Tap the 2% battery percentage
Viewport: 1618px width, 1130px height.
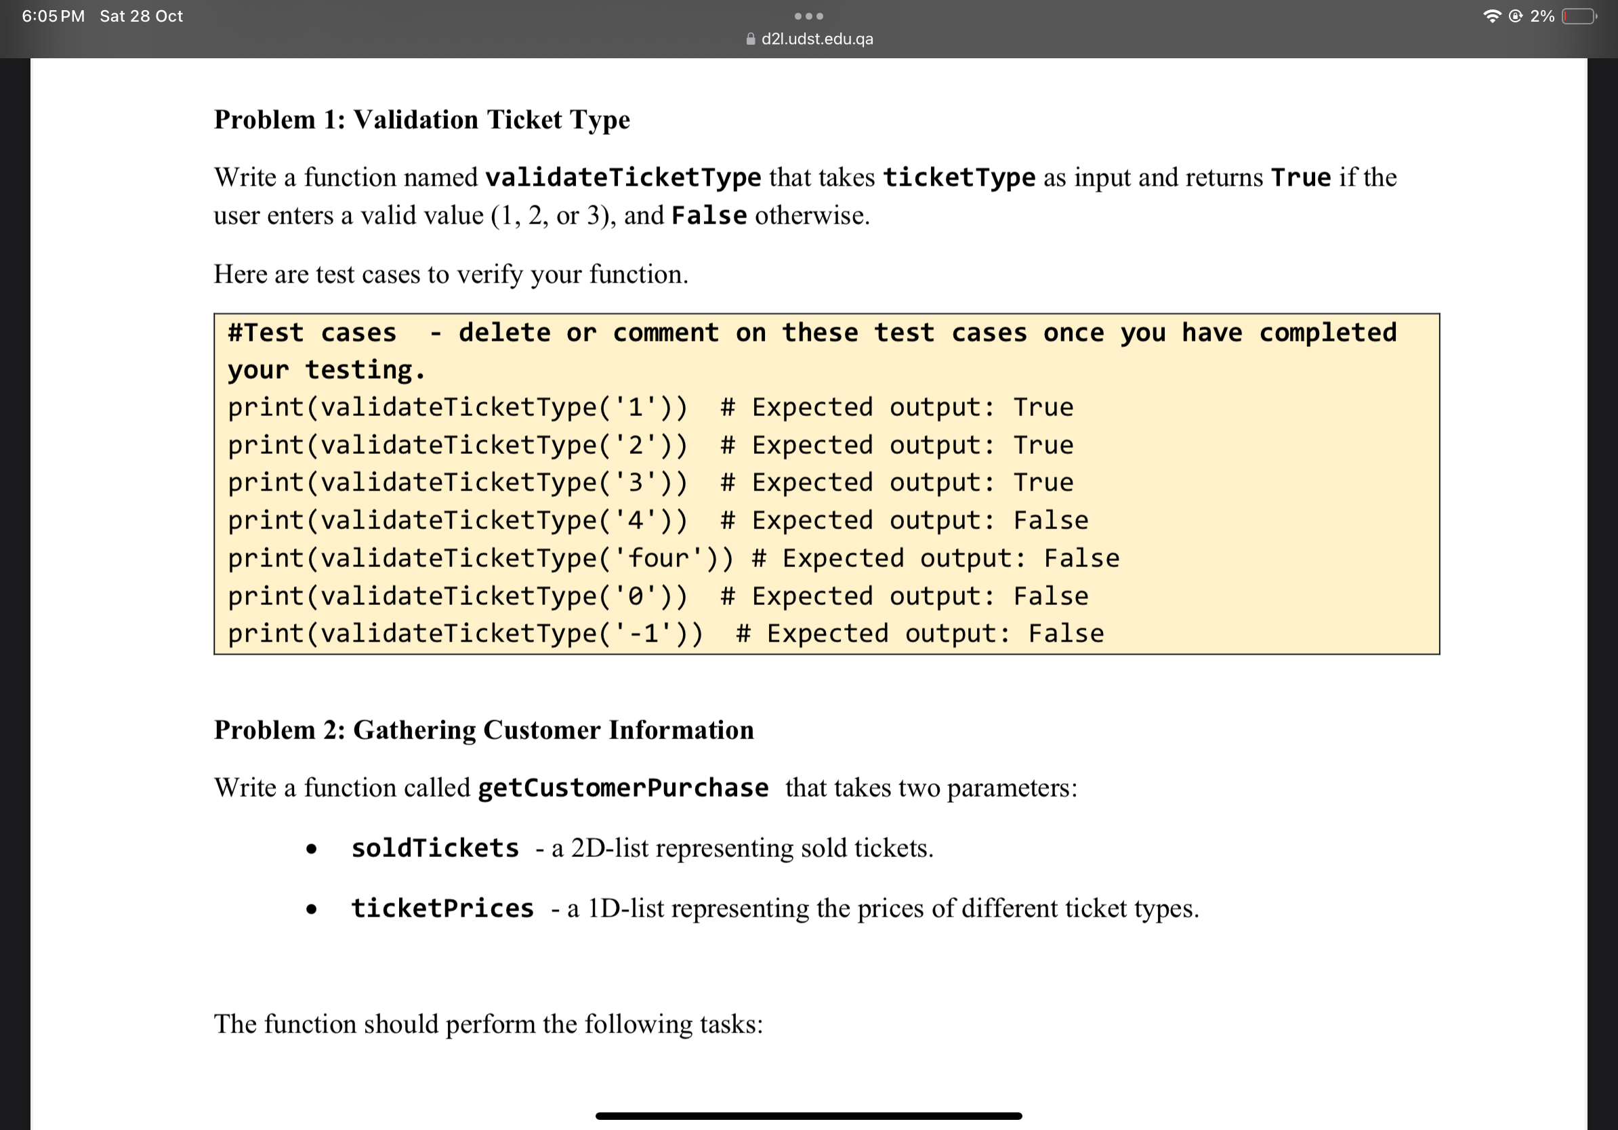(x=1542, y=16)
